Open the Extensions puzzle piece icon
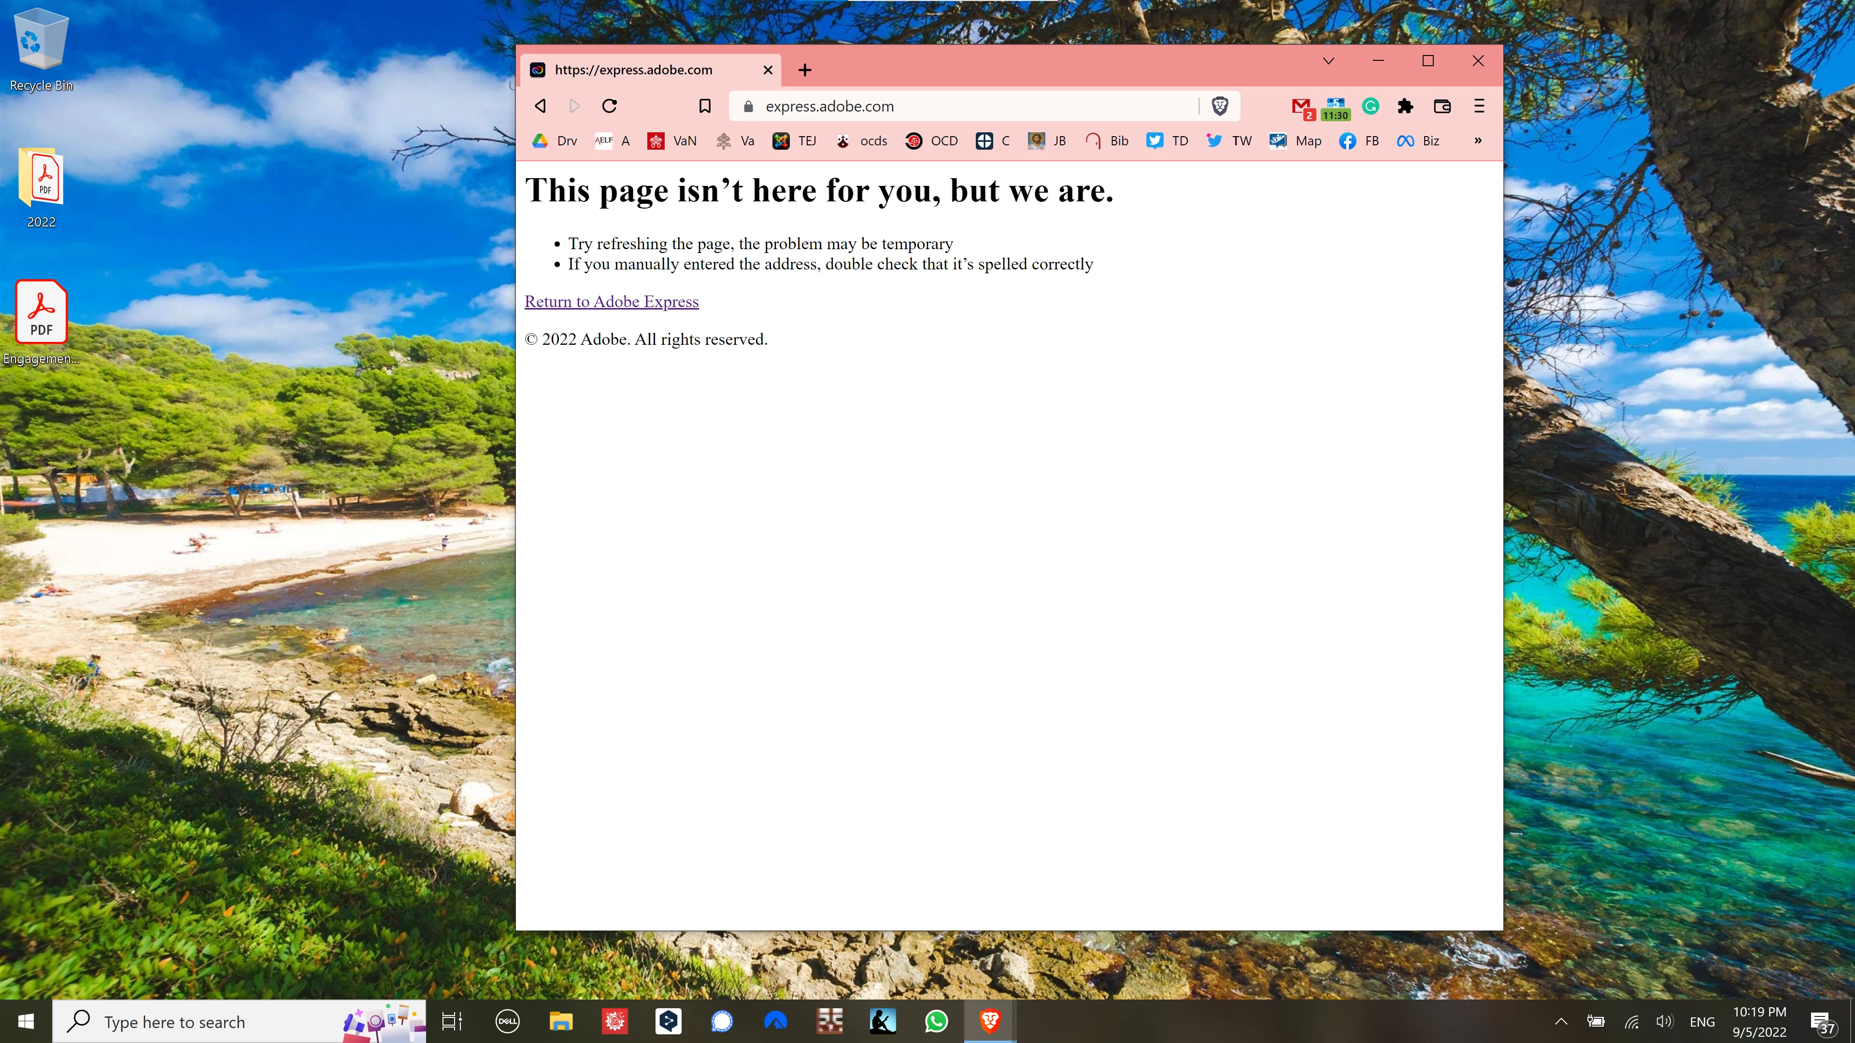Viewport: 1855px width, 1043px height. point(1405,107)
